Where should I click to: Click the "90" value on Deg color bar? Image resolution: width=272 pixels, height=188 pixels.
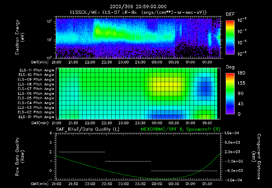[241, 94]
